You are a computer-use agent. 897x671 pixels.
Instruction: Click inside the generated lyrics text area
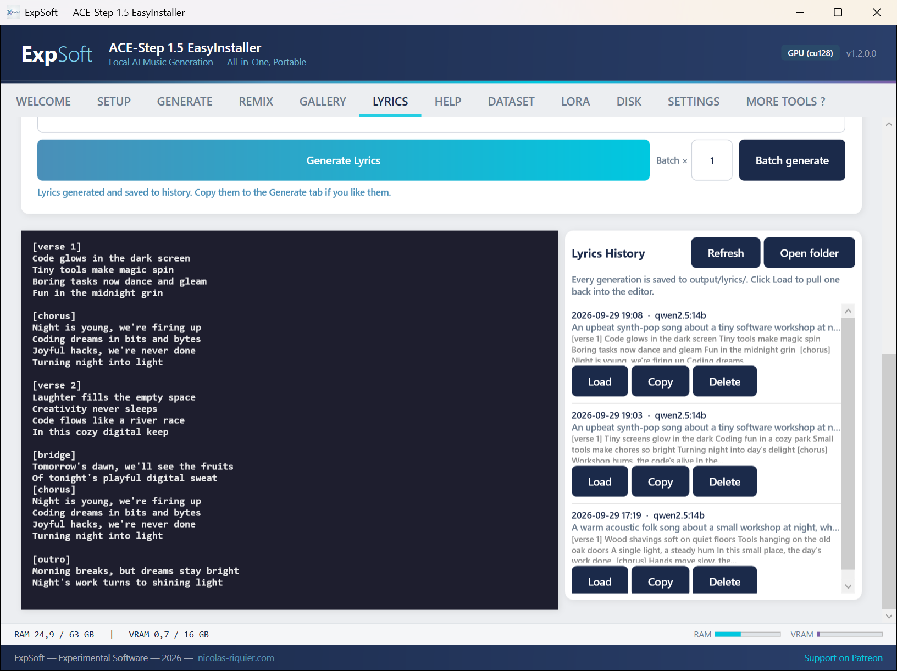(290, 420)
